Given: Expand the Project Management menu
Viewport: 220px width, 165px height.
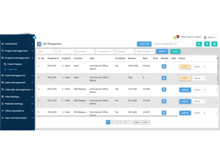Looking at the screenshot, I should pos(32,51).
